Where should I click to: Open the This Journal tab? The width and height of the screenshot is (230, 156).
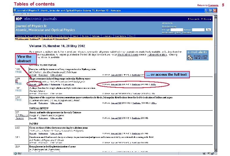pyautogui.click(x=64, y=36)
